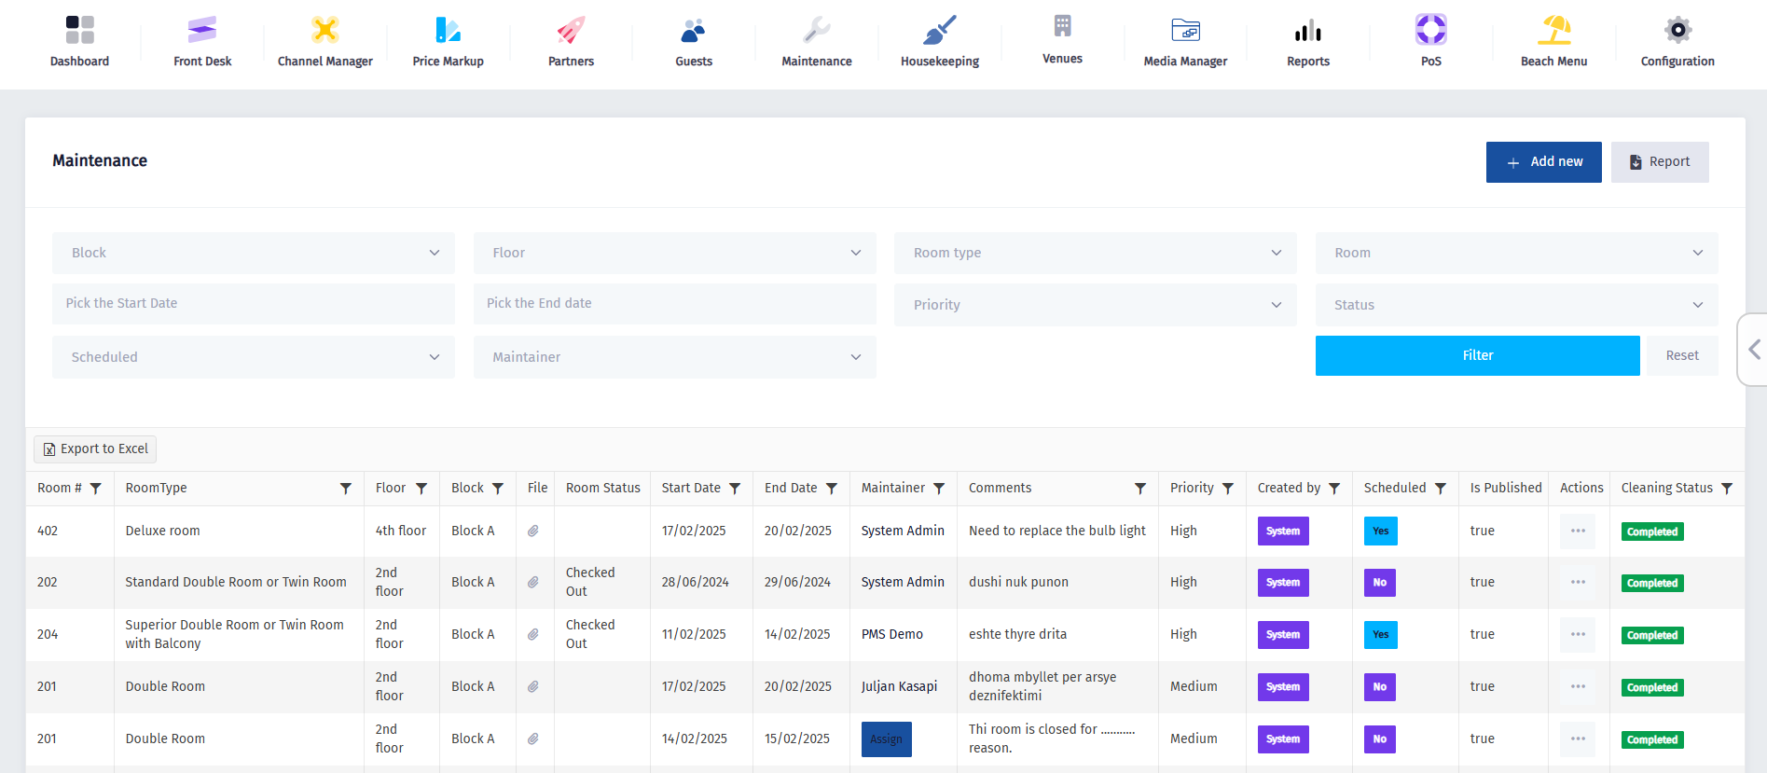The height and width of the screenshot is (773, 1767).
Task: Open the PoS module icon
Action: pyautogui.click(x=1430, y=31)
